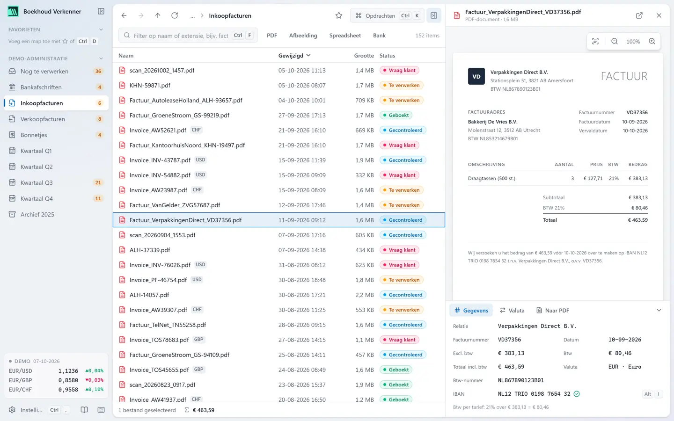Open the PDF in an external window
Image resolution: width=674 pixels, height=421 pixels.
coord(639,15)
